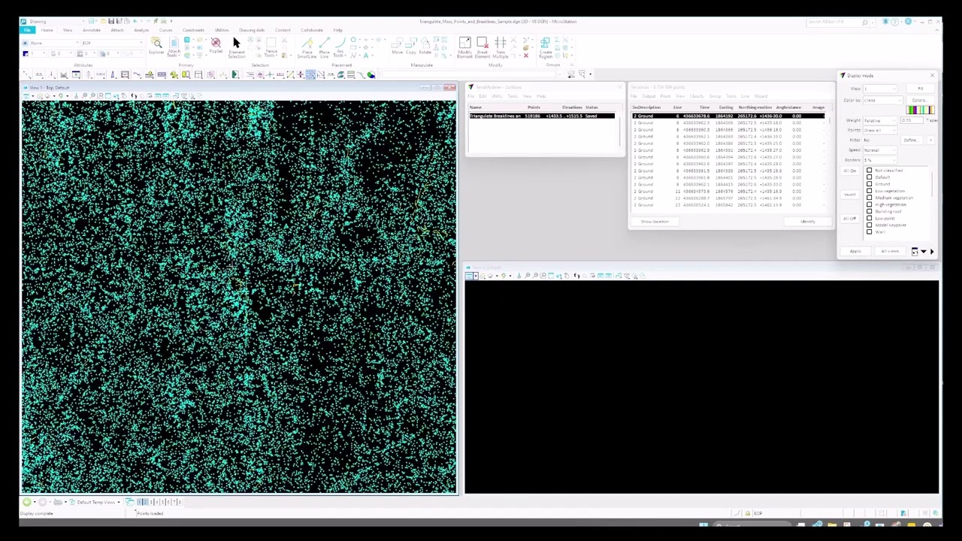Open Attach Tools in the Primary group

pos(174,46)
